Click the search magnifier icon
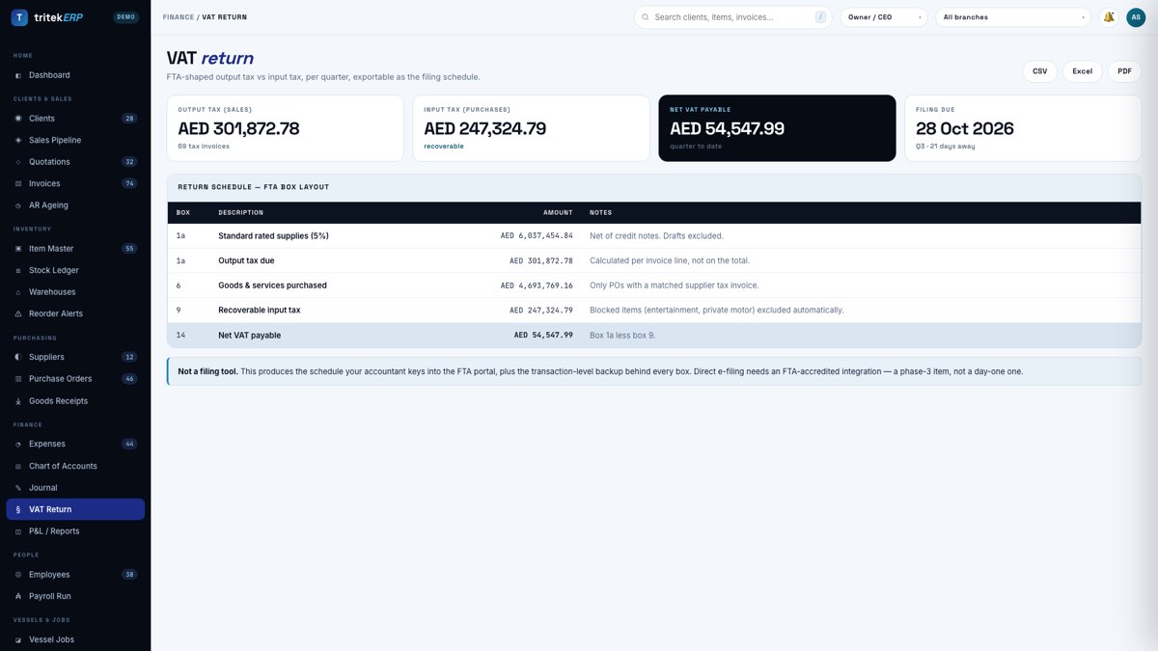1158x651 pixels. [646, 17]
